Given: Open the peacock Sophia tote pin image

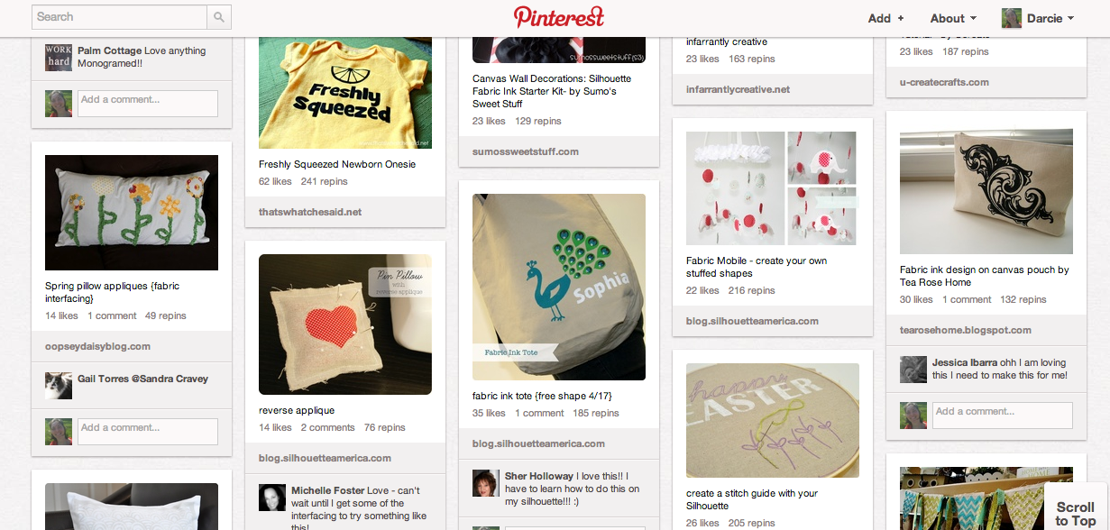Looking at the screenshot, I should point(559,287).
